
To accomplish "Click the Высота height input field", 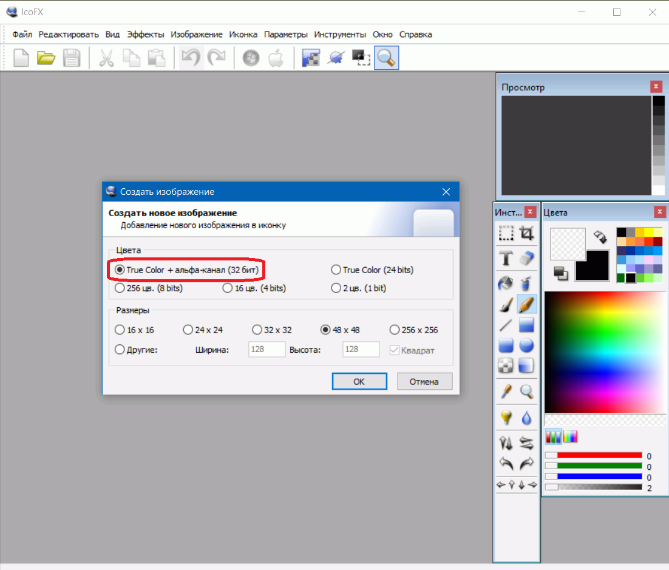I will (x=361, y=350).
